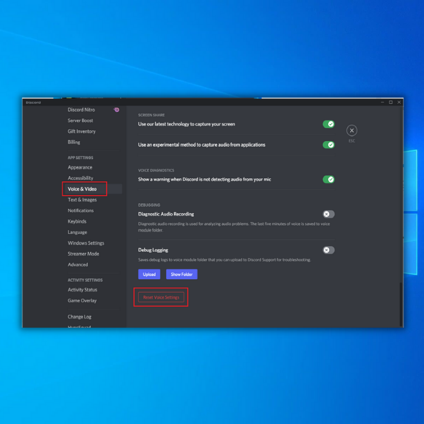Click the Nitro badge icon beside Discord Nitro
Screen dimensions: 424x424
point(116,110)
